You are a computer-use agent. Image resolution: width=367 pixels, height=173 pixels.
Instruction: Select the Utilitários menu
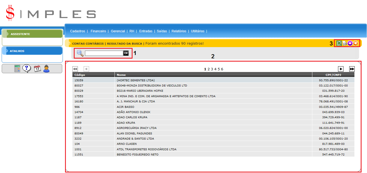click(x=198, y=31)
